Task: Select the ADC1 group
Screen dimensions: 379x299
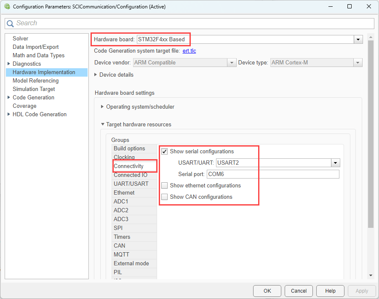Action: 134,201
